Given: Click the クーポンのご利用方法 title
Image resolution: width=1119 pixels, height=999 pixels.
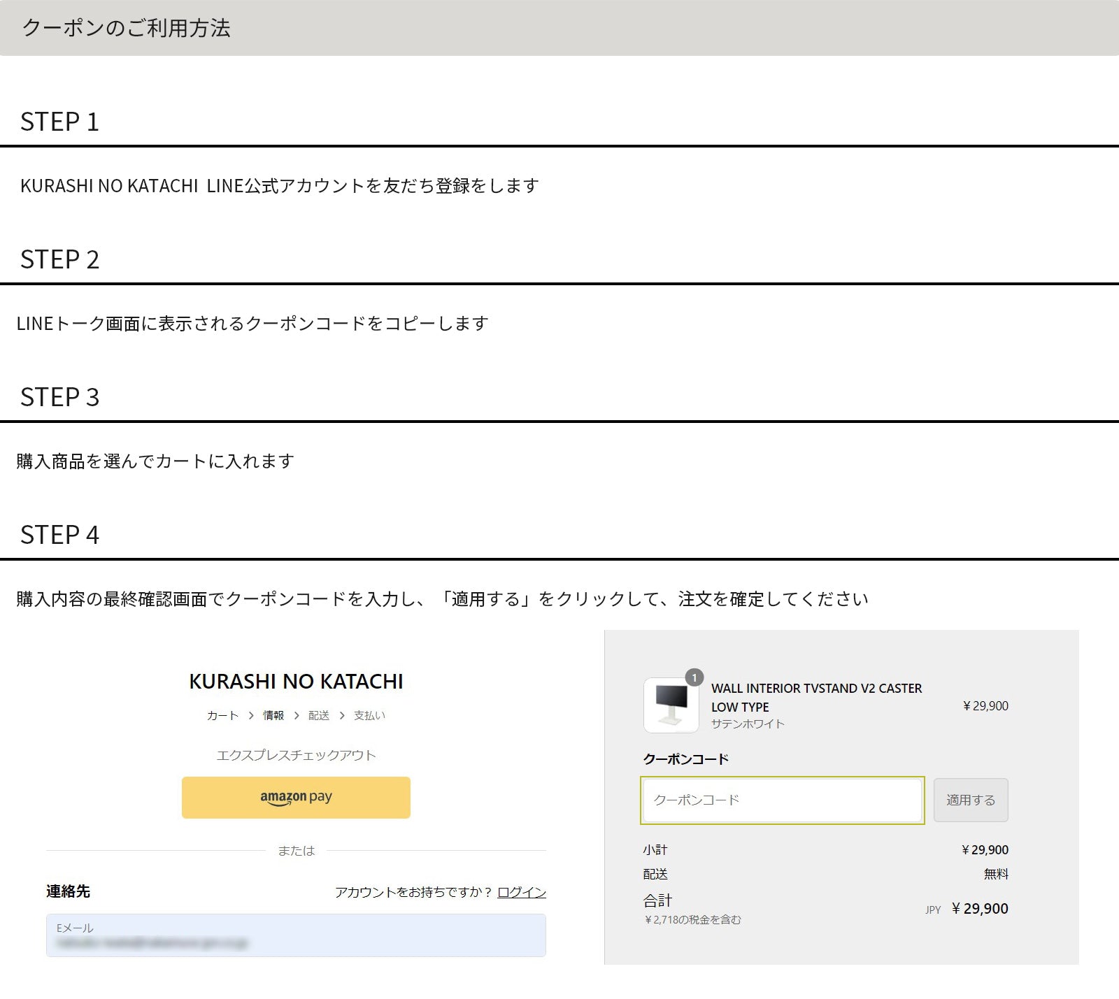Looking at the screenshot, I should (x=126, y=28).
